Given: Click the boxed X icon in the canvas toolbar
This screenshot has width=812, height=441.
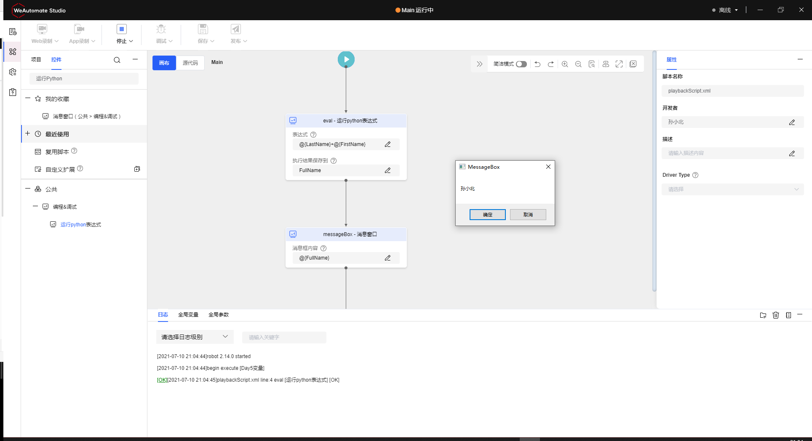Looking at the screenshot, I should tap(633, 64).
